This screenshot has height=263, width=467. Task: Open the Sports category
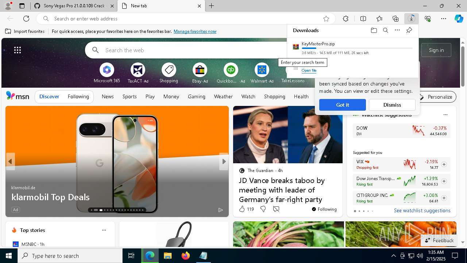pos(130,96)
